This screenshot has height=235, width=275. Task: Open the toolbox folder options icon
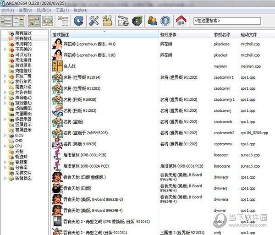tap(107, 21)
